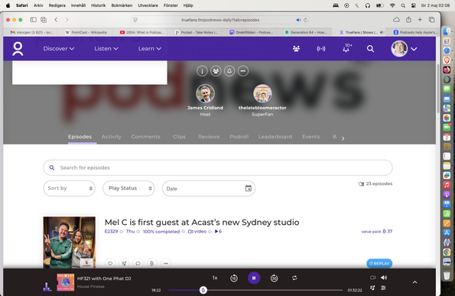Open the community people icon in header

[x=296, y=48]
